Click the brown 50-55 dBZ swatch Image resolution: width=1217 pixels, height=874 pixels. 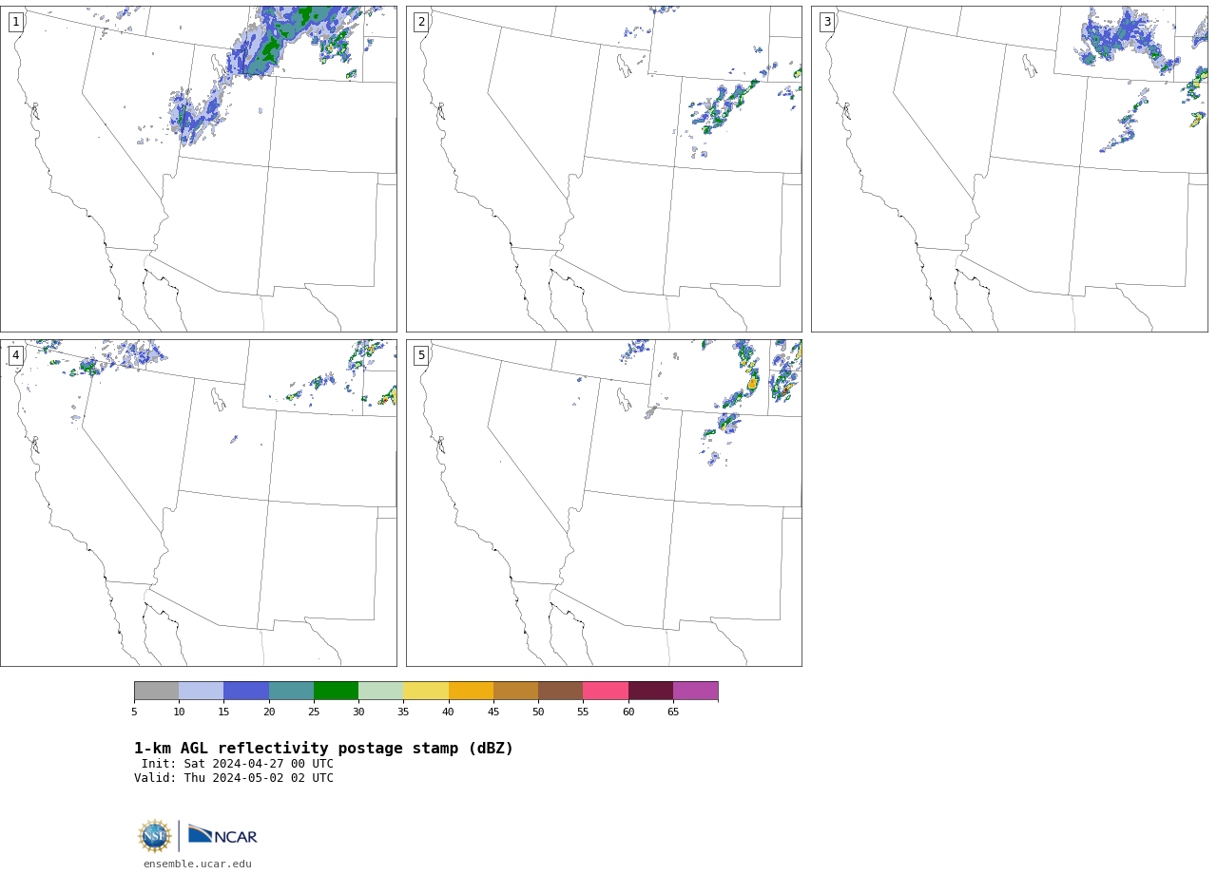pyautogui.click(x=561, y=691)
